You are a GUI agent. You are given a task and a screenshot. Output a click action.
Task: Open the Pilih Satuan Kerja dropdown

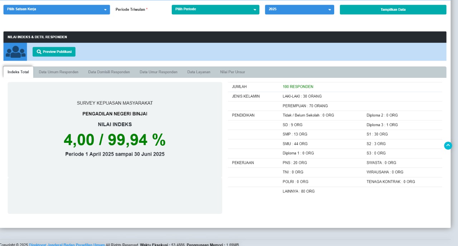(57, 10)
